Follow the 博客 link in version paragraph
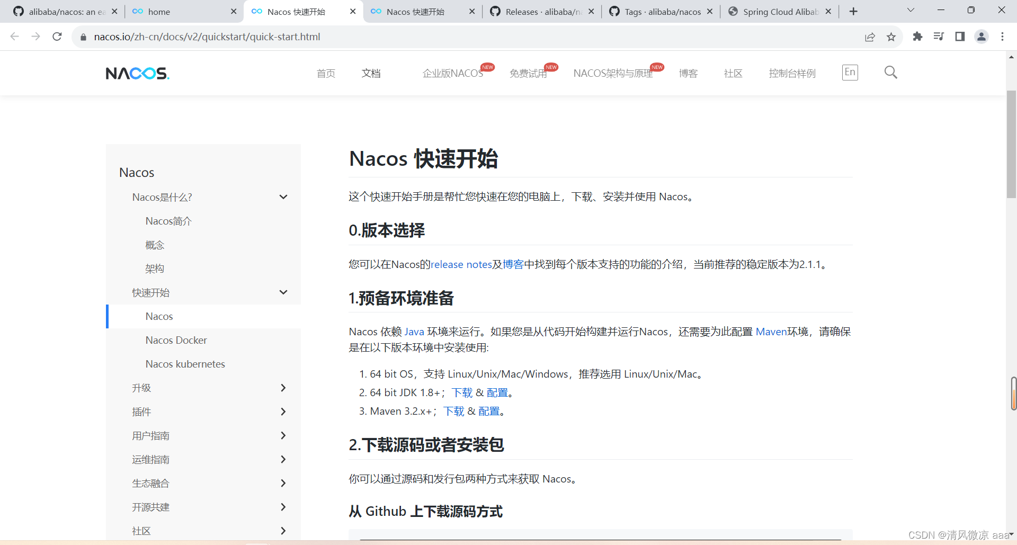The image size is (1017, 545). click(513, 264)
